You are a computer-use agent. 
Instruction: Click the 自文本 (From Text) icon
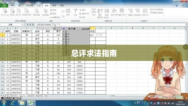(19, 12)
